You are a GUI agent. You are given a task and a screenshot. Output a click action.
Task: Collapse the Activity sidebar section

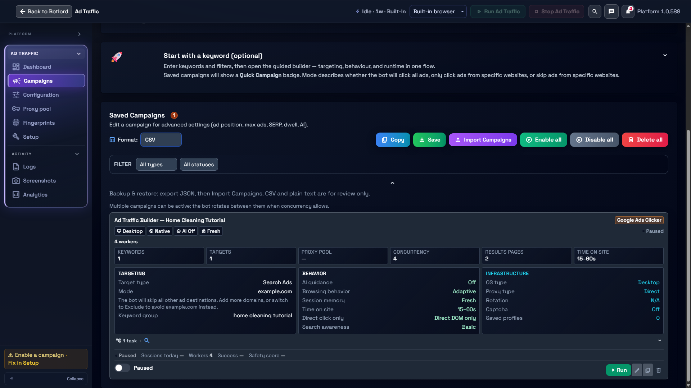[77, 154]
